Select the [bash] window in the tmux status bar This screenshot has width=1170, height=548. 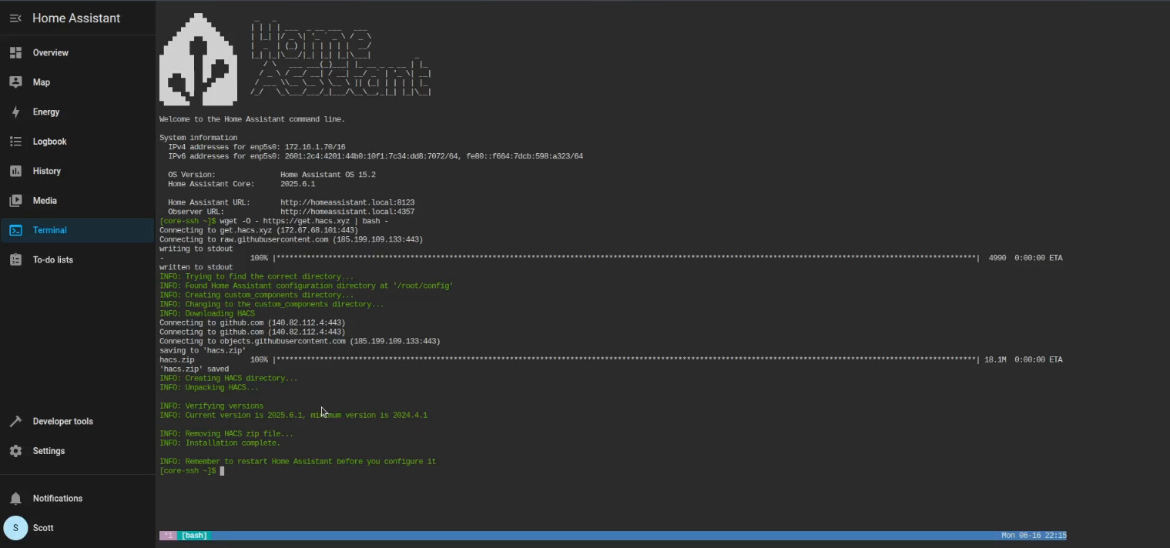pyautogui.click(x=194, y=536)
